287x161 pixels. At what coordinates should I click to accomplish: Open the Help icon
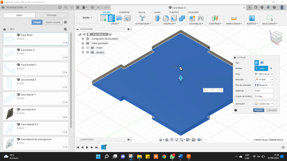(x=274, y=7)
